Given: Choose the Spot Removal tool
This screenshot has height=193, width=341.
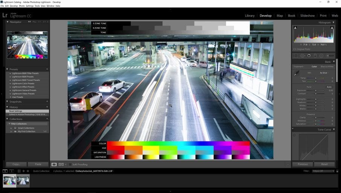Looking at the screenshot, I should point(302,56).
